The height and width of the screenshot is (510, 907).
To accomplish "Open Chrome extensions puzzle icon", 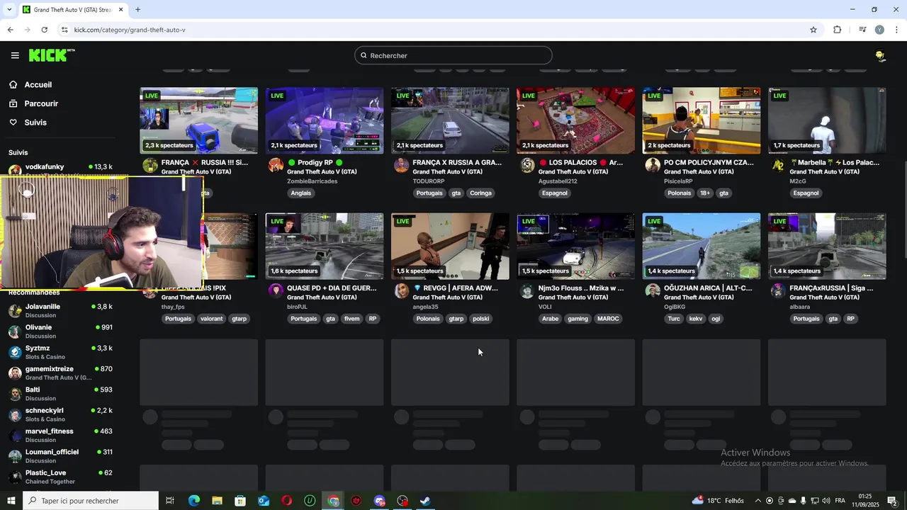I will pos(838,30).
